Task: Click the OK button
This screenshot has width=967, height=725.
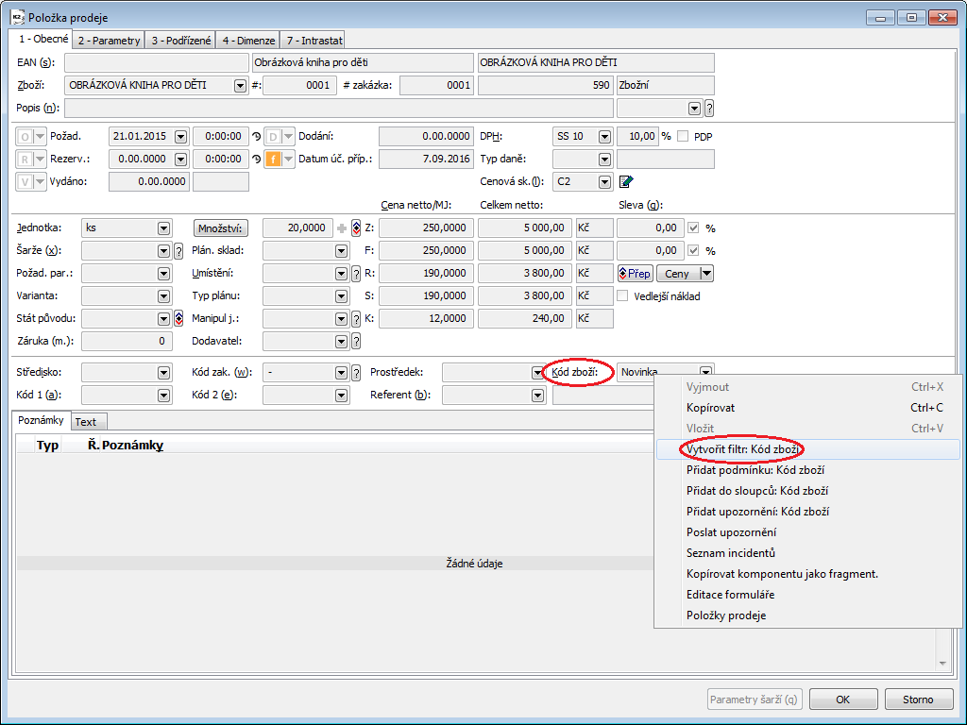Action: pyautogui.click(x=843, y=700)
